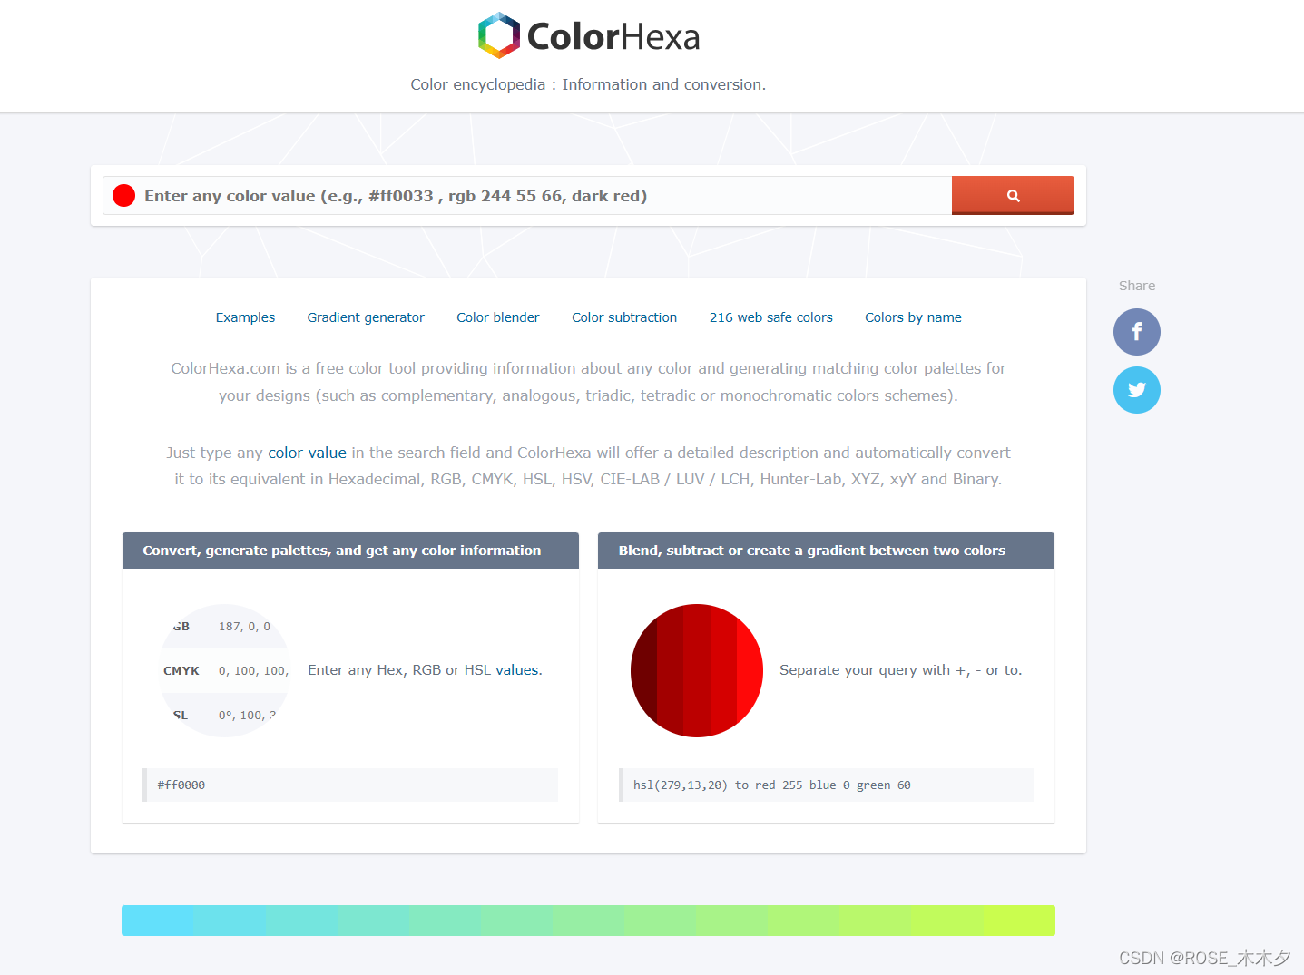
Task: Open the Examples link
Action: (x=245, y=317)
